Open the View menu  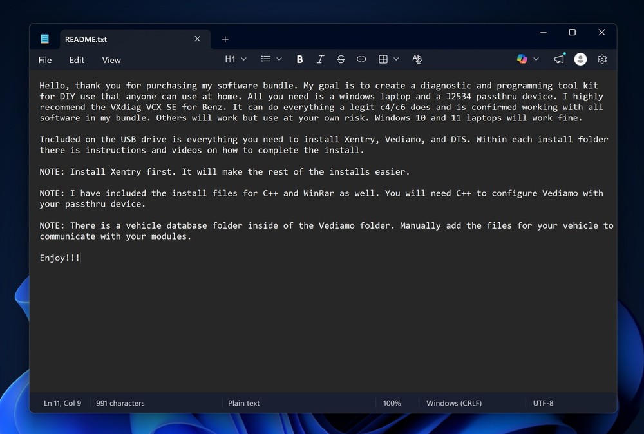[111, 60]
